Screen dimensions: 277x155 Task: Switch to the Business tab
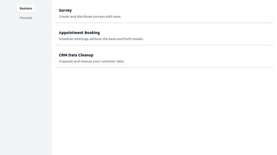26,8
